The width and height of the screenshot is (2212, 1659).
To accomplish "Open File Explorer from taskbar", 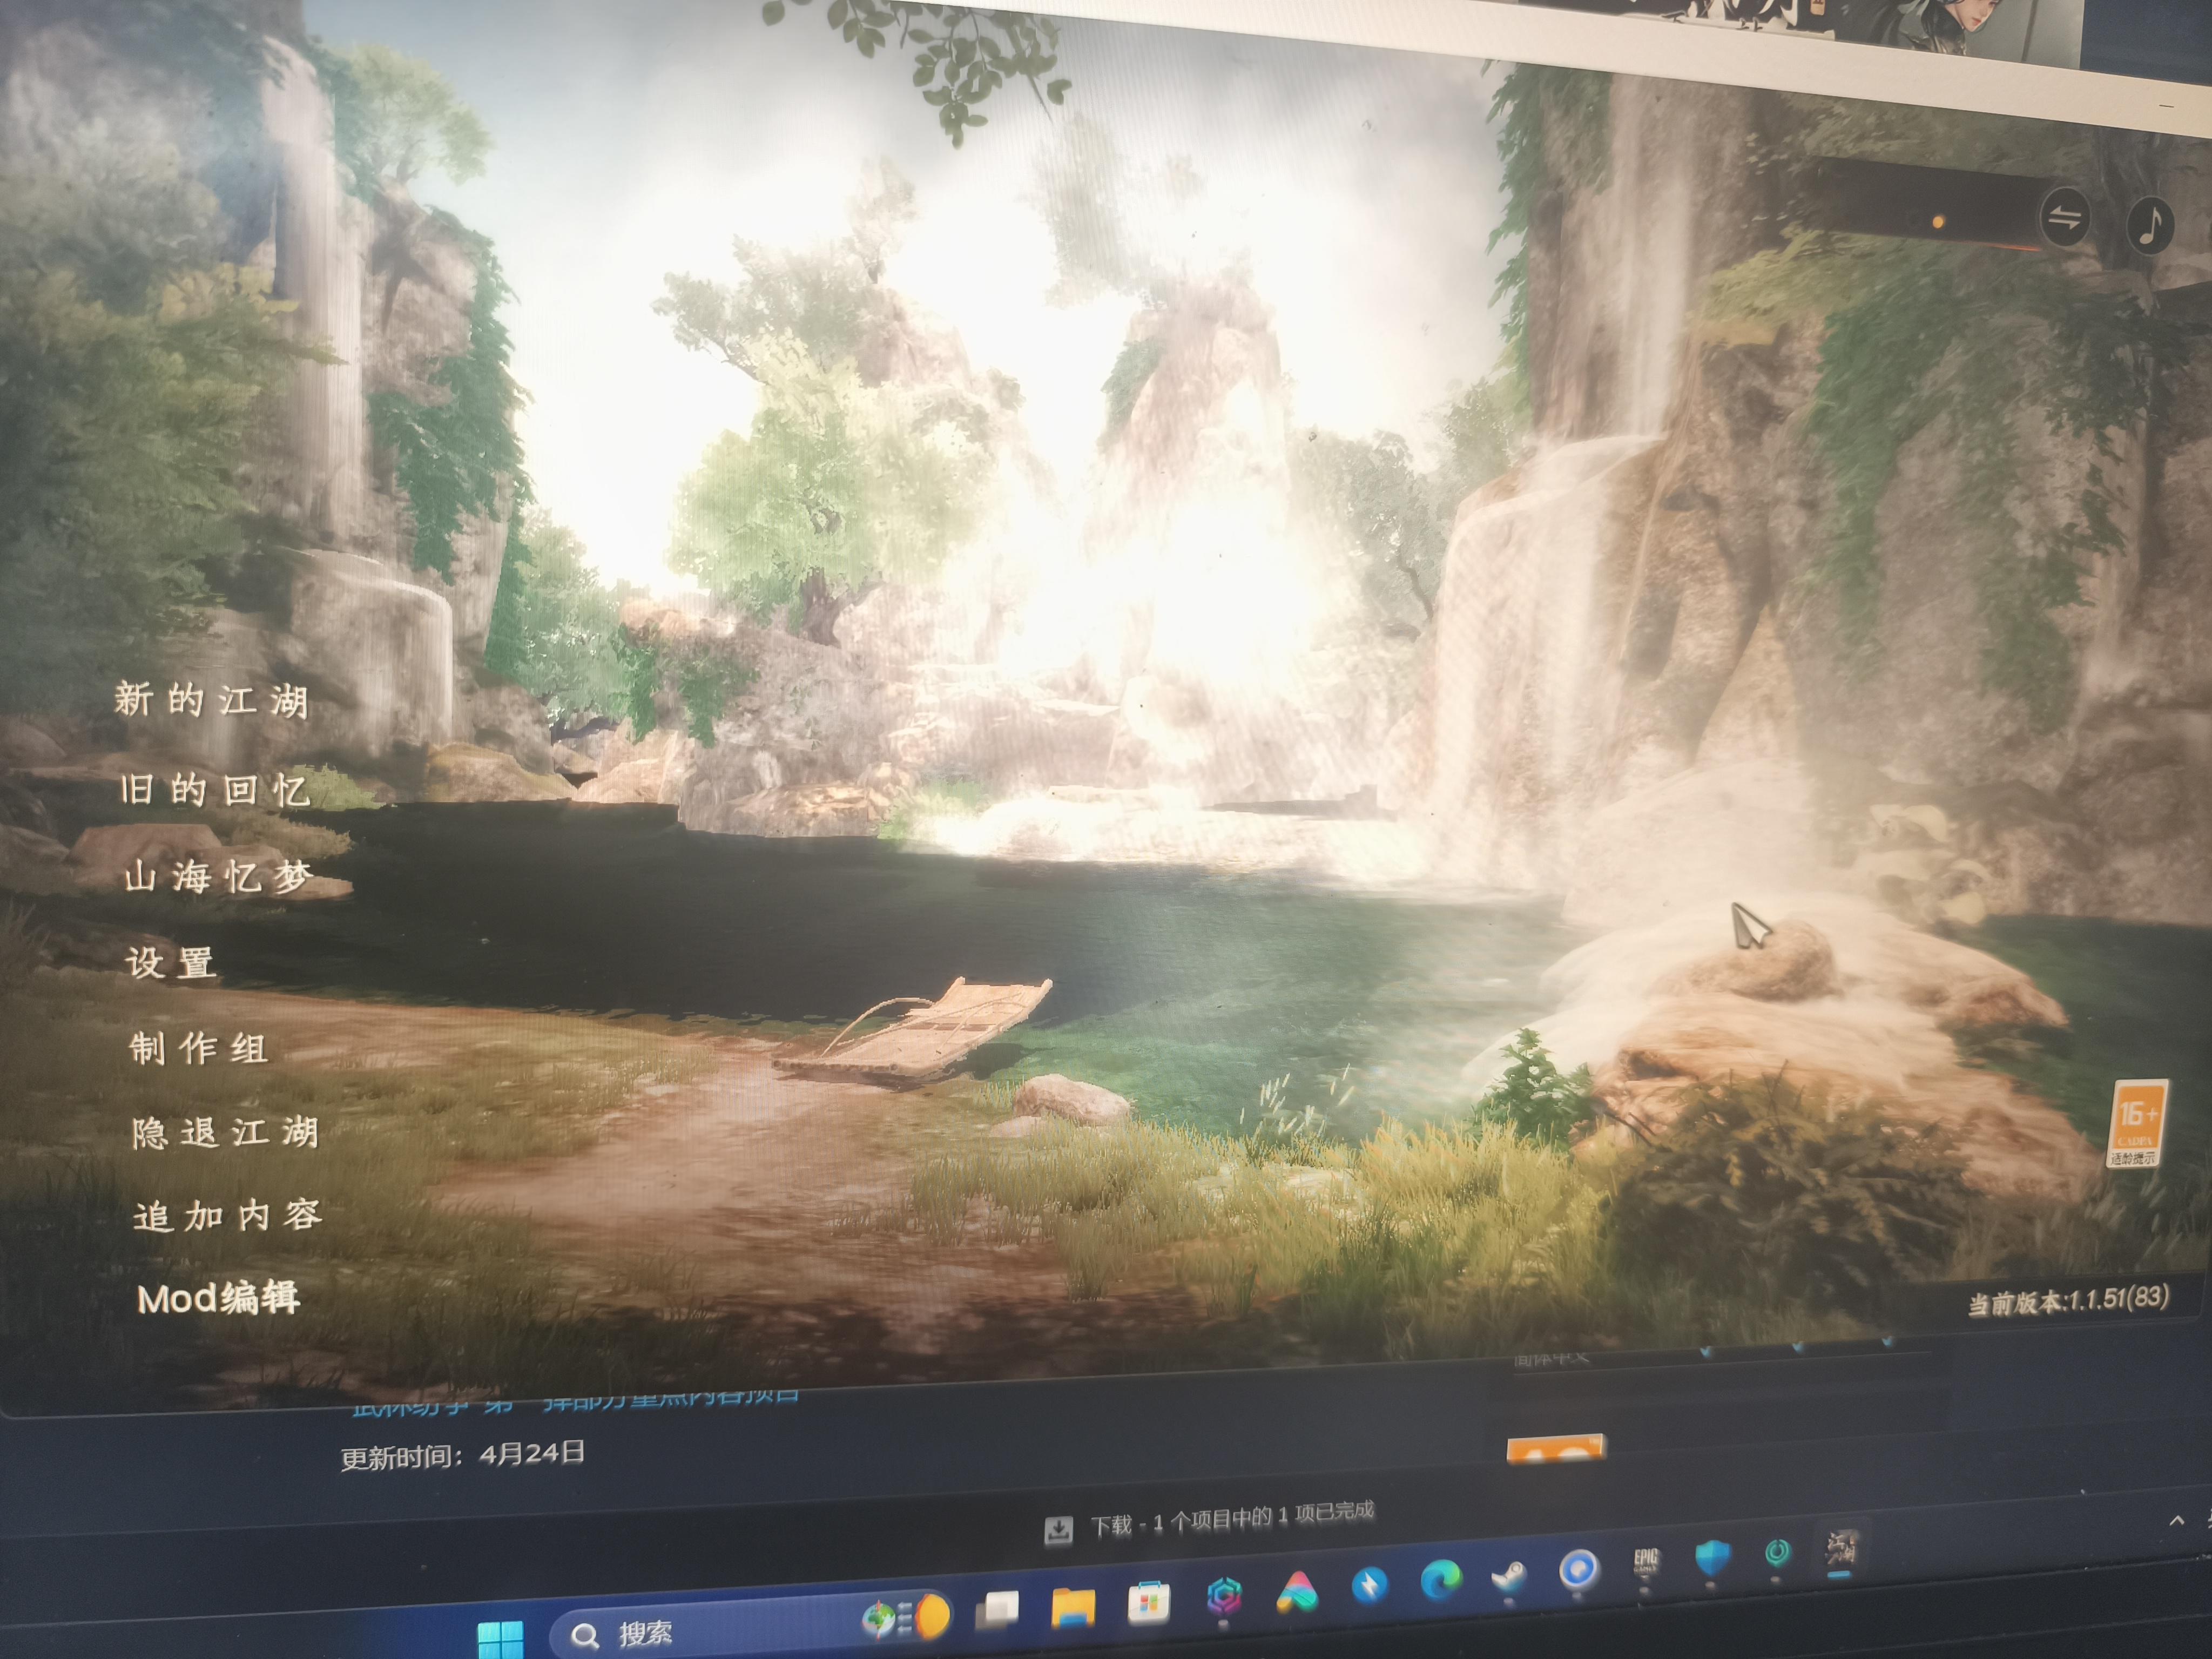I will (x=1073, y=1607).
